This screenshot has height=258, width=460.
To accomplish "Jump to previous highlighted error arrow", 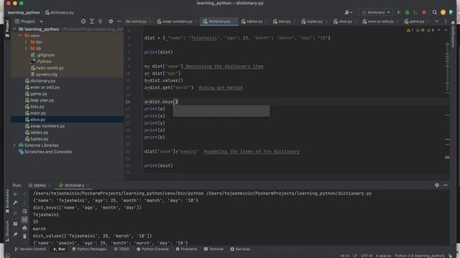I will click(439, 30).
